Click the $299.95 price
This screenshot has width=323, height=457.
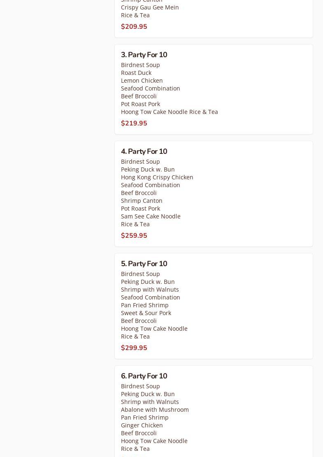[134, 348]
